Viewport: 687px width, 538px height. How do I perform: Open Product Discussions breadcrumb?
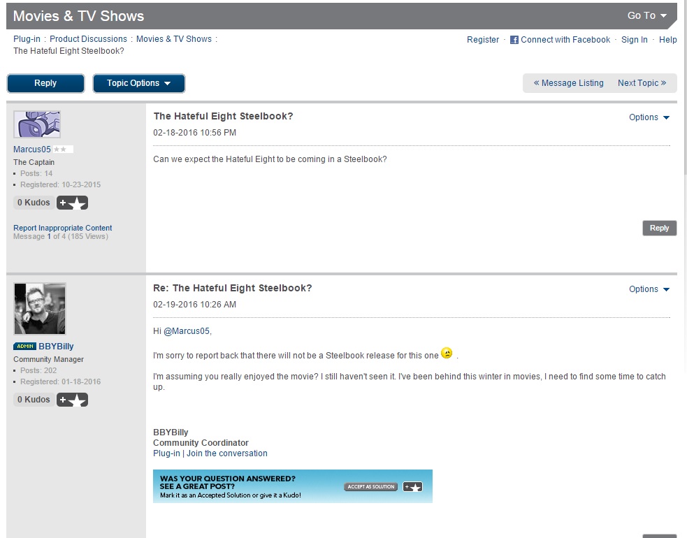tap(88, 39)
